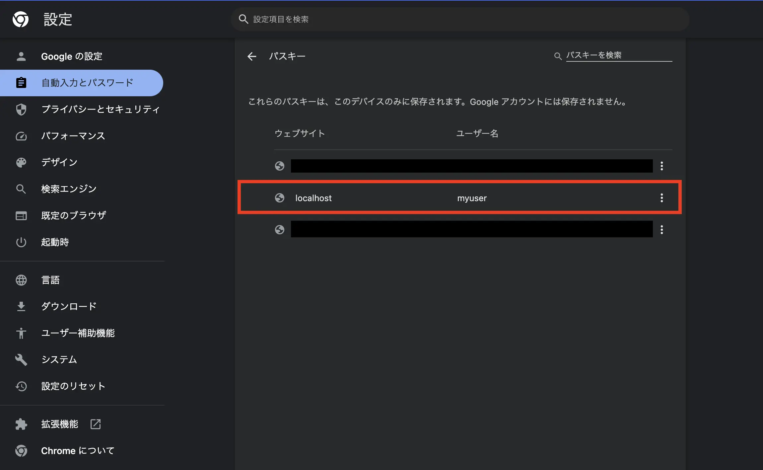Open 拡張機能 in a new tab
The image size is (763, 470).
(95, 424)
